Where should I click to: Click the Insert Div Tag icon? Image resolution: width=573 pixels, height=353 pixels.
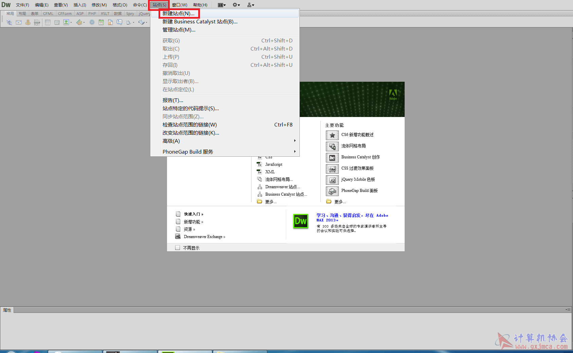[57, 22]
